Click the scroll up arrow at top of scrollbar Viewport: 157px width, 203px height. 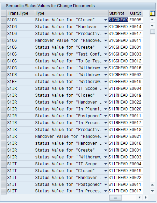(152, 20)
